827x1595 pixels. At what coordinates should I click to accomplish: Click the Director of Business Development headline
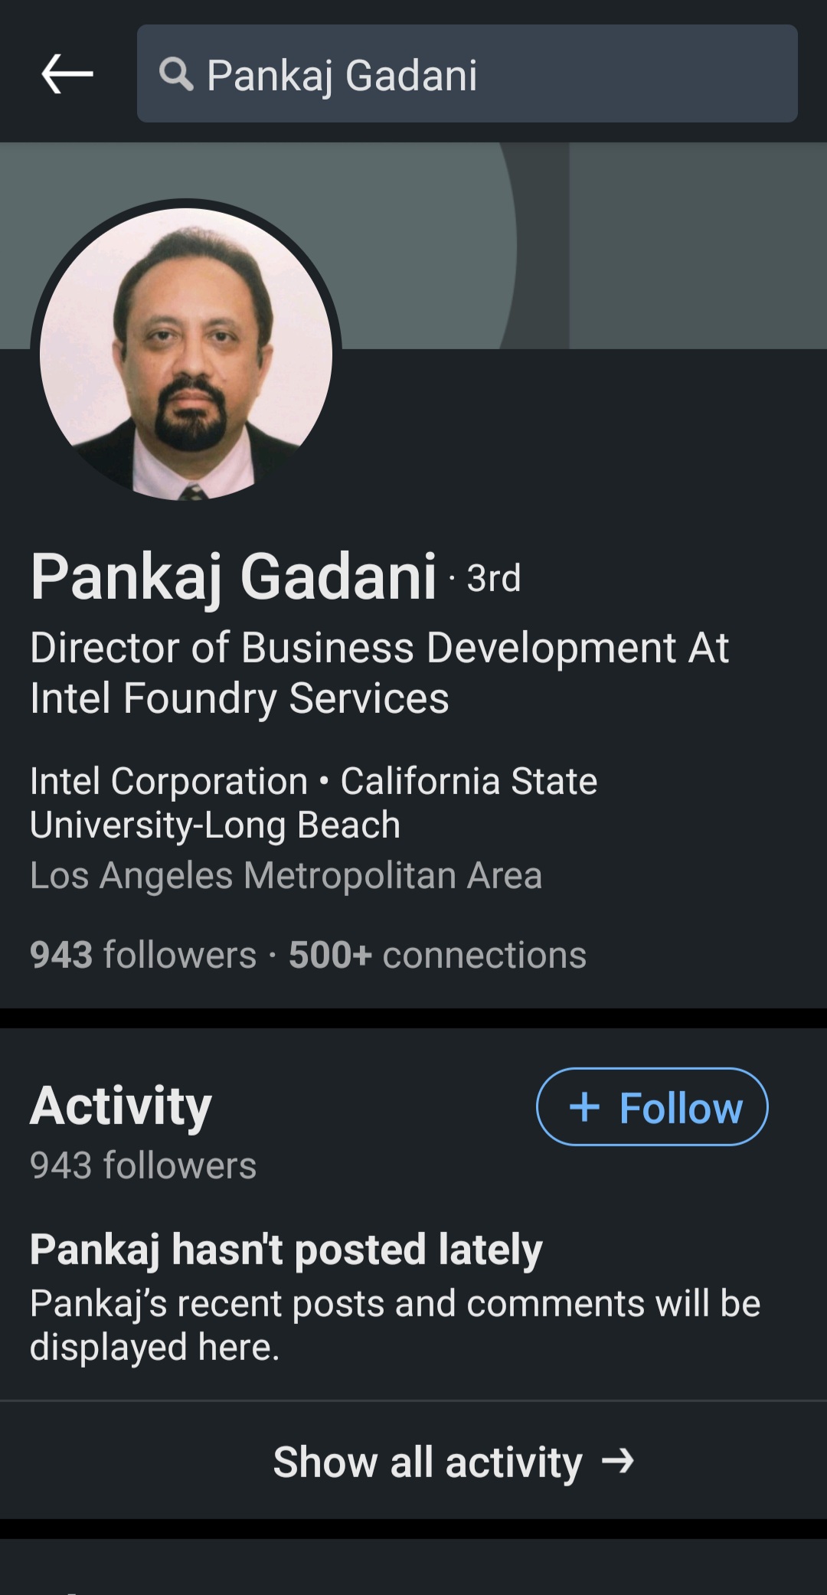pyautogui.click(x=379, y=672)
